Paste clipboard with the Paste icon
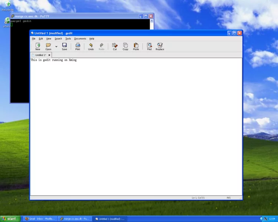 136,47
